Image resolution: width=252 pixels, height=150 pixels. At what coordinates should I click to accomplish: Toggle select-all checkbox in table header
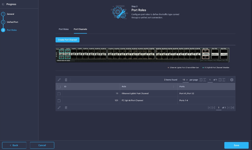click(59, 87)
